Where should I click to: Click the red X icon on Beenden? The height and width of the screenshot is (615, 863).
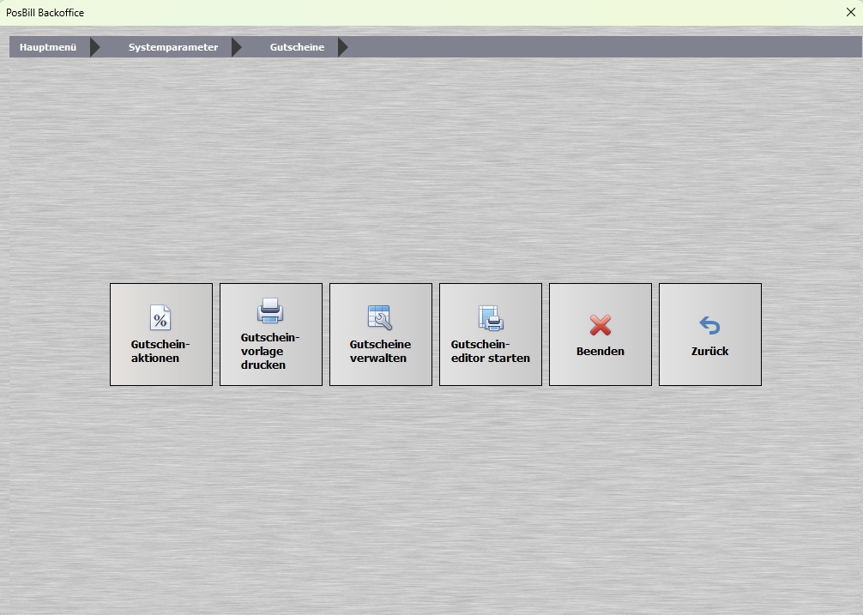tap(600, 325)
